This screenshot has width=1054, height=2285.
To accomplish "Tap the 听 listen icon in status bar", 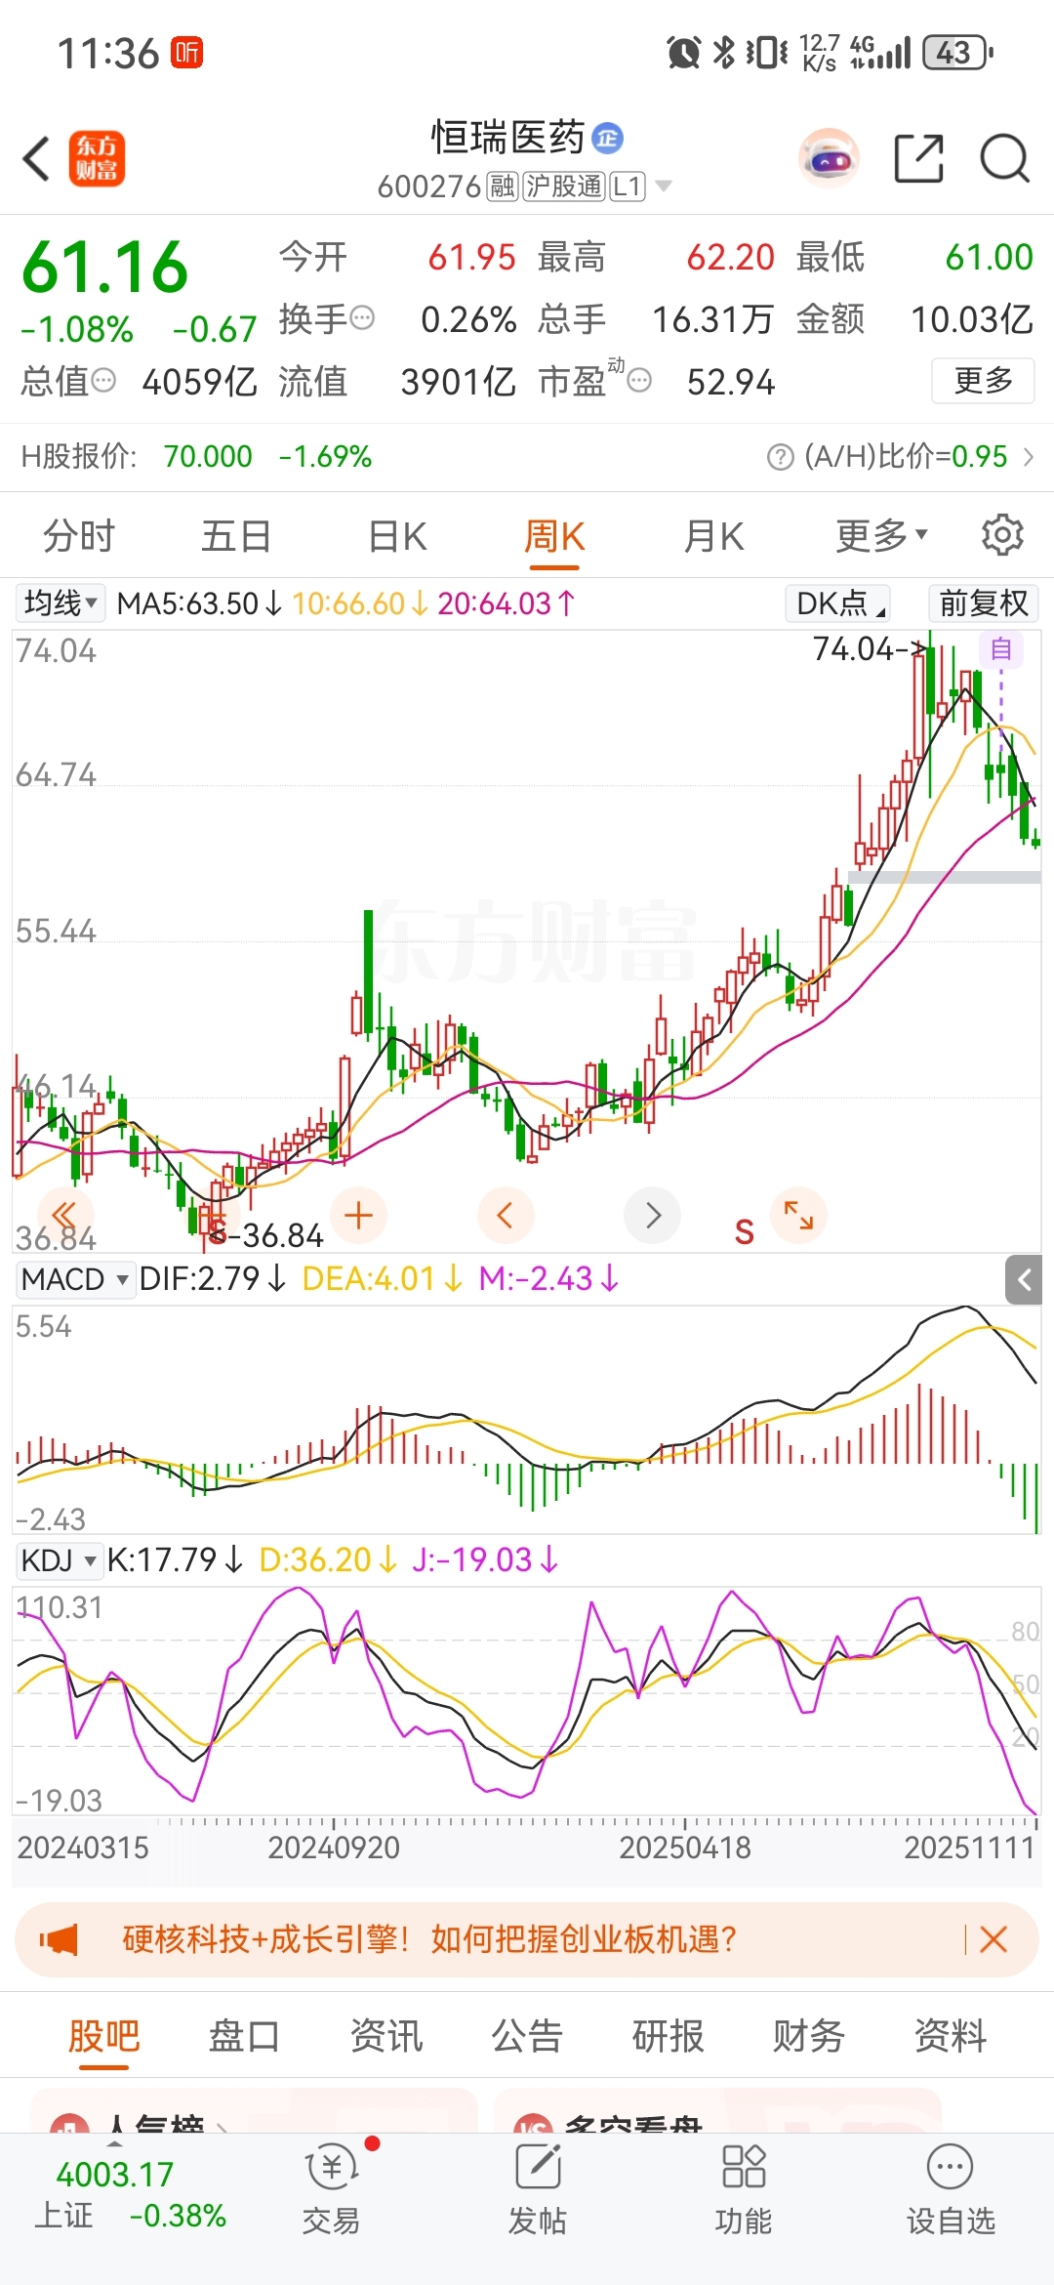I will coord(186,52).
